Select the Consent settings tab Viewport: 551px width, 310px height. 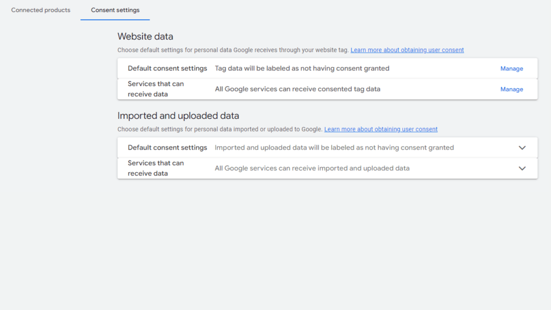[x=115, y=10]
